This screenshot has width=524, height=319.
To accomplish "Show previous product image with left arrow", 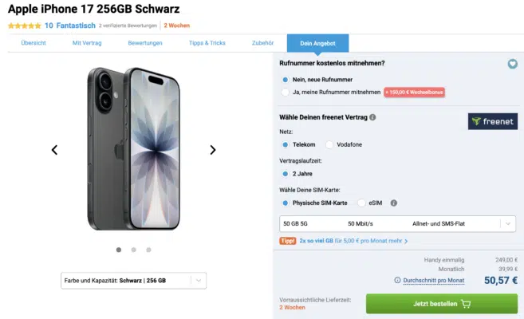I will [54, 149].
